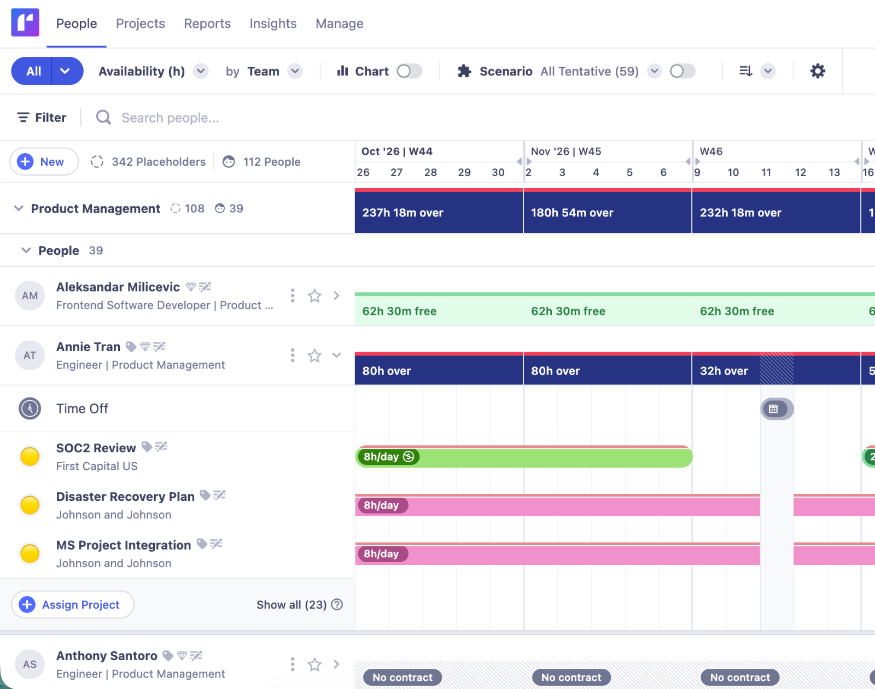The image size is (875, 689).
Task: Star Anthony Santoro as favorite
Action: tap(314, 664)
